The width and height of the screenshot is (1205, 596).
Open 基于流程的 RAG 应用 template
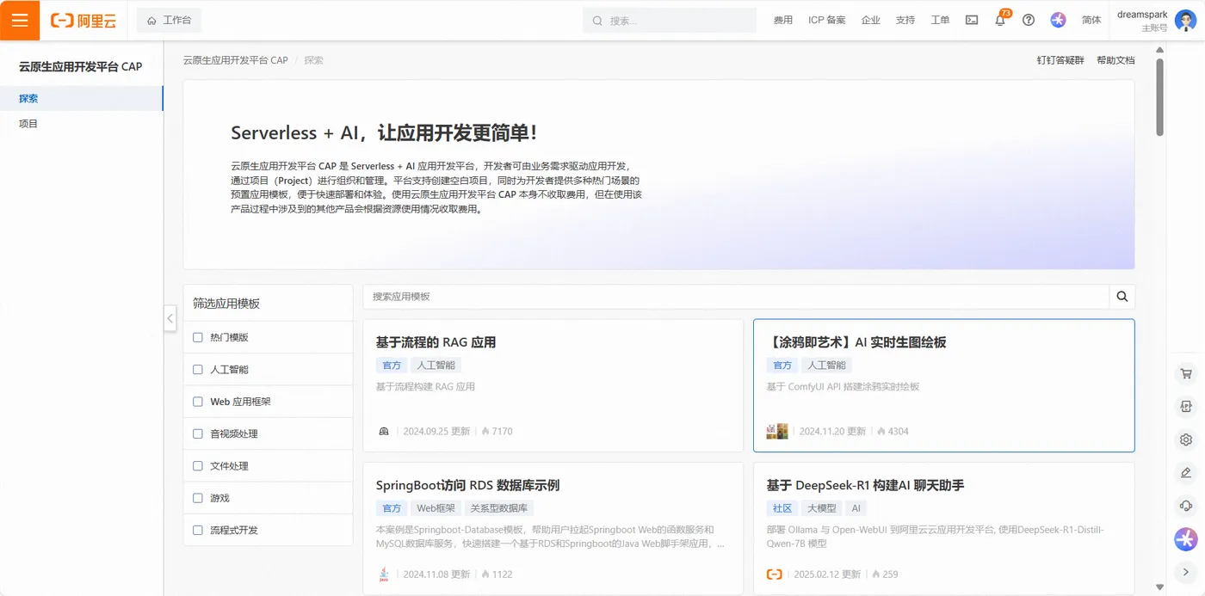tap(436, 342)
